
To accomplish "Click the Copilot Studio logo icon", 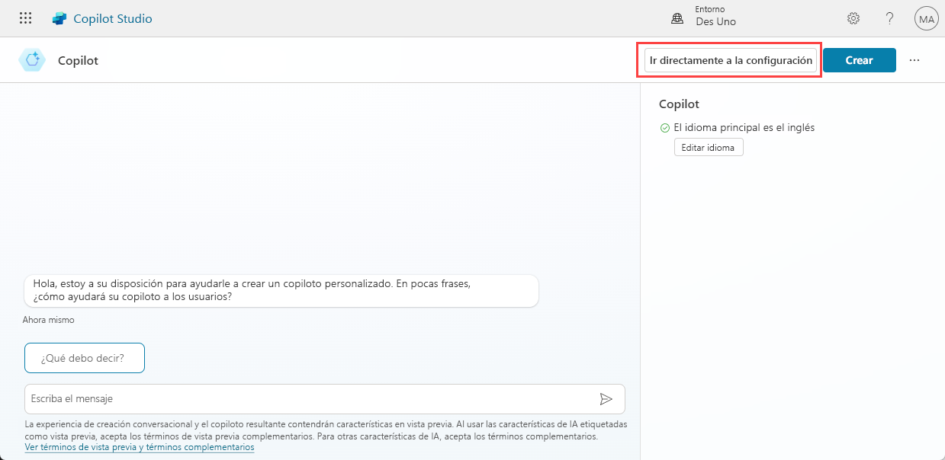I will [x=59, y=18].
